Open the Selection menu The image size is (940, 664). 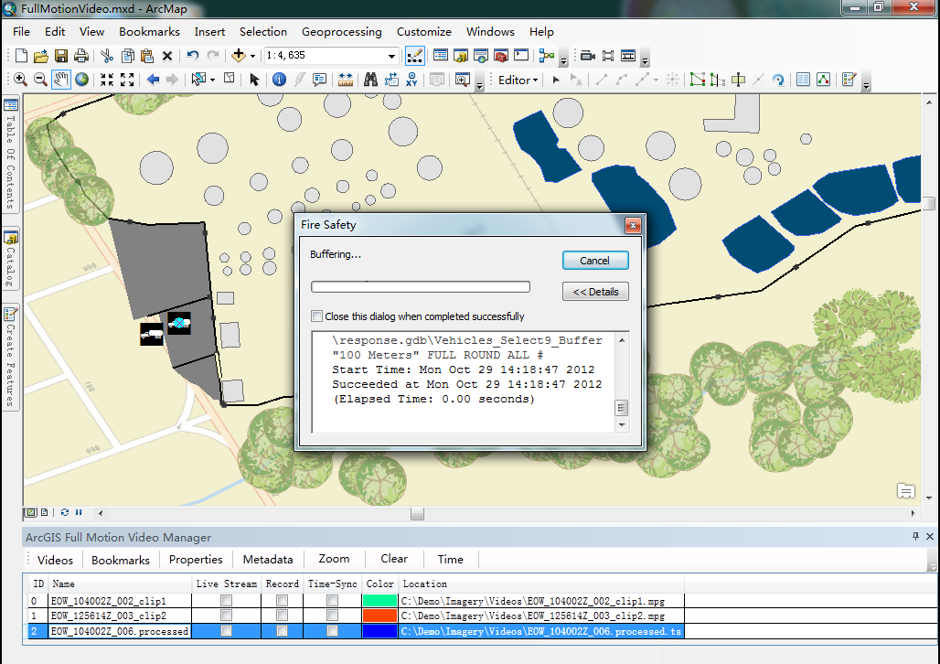263,32
